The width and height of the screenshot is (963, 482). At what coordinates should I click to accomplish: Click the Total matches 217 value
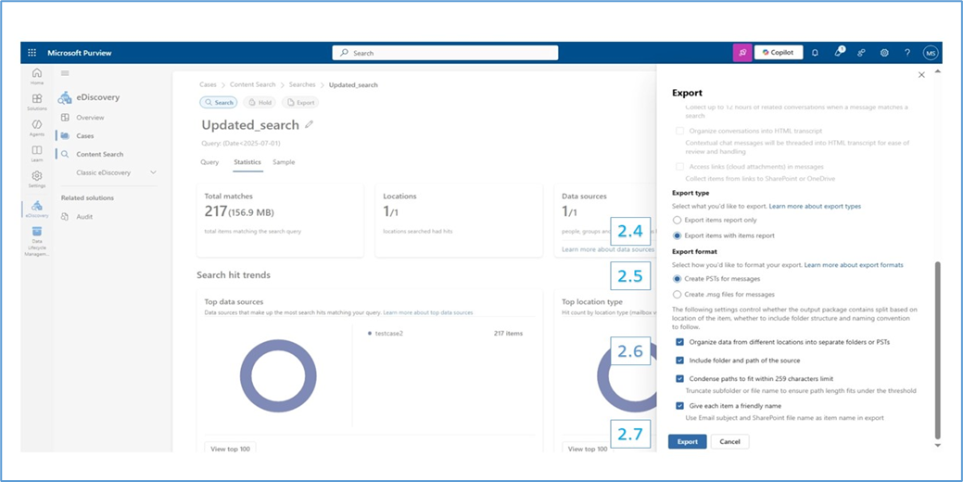(215, 212)
